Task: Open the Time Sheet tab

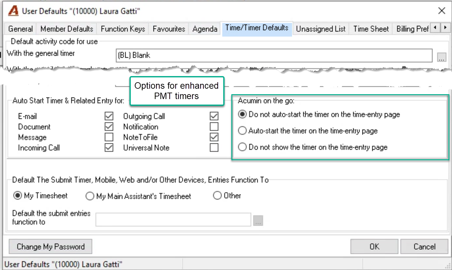Action: coord(371,29)
